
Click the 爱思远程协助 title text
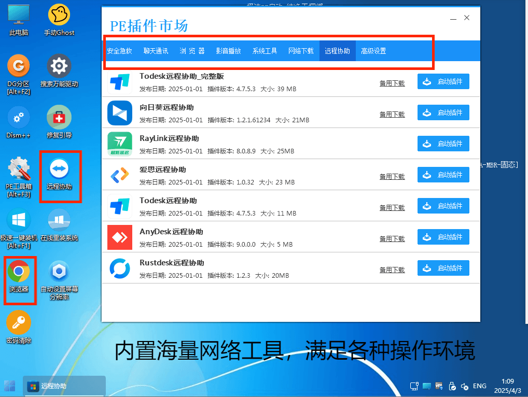pos(163,169)
